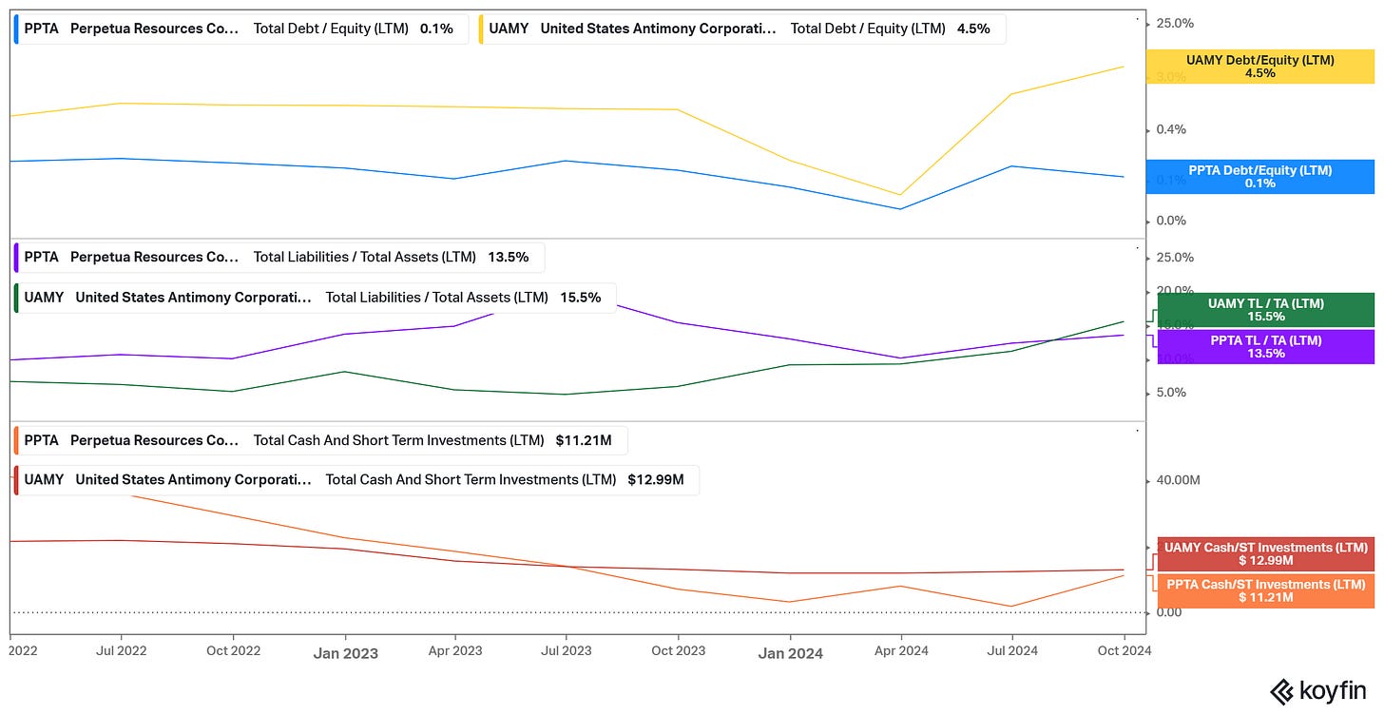
Task: Click blue color bar of PPTA Debt/Equity legend
Action: 17,29
